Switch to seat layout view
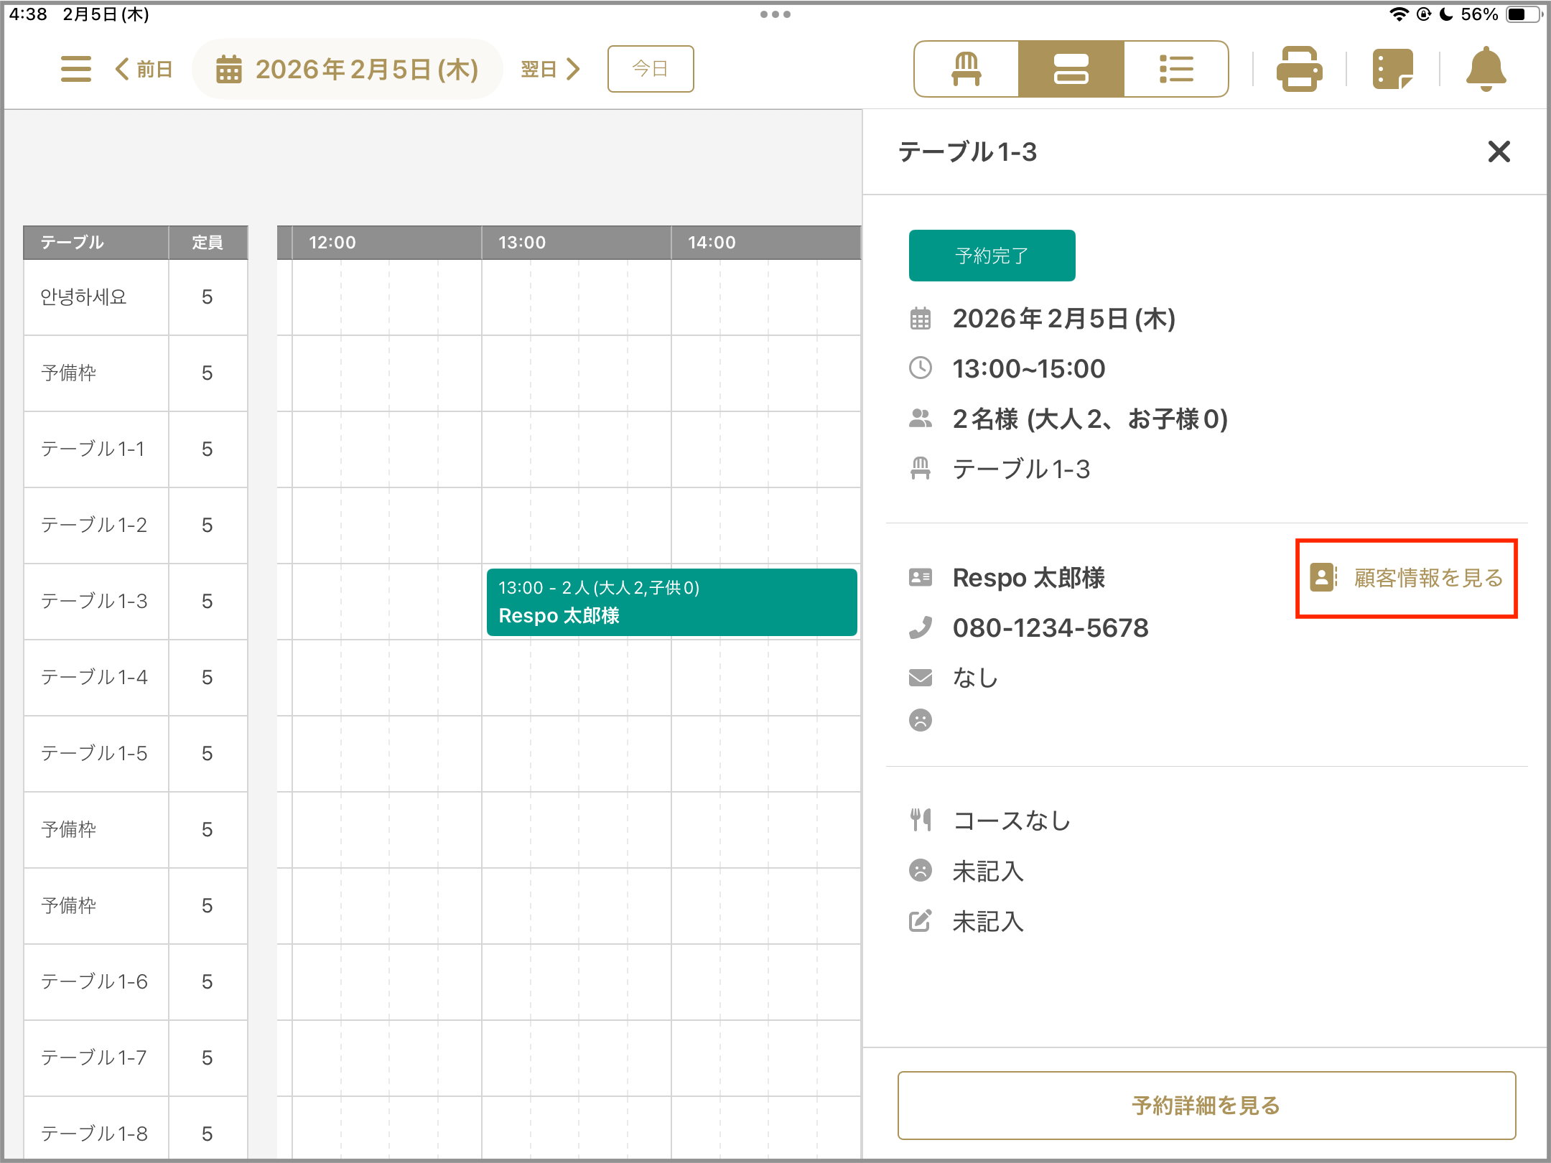The image size is (1551, 1163). [x=966, y=69]
